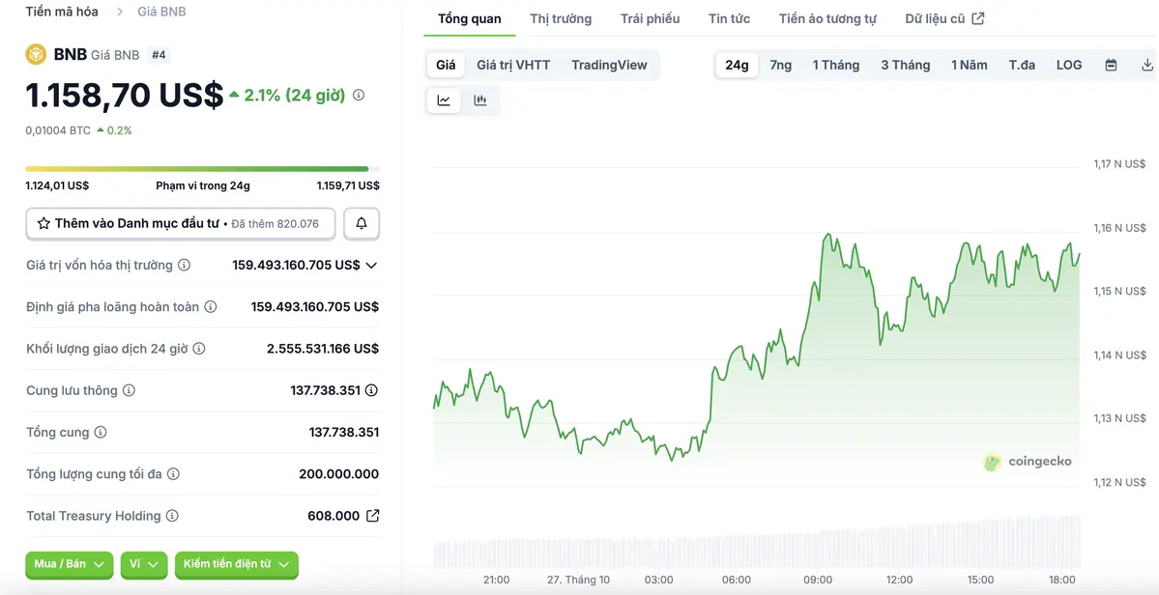Open the Mua / Bán dropdown

pyautogui.click(x=70, y=564)
